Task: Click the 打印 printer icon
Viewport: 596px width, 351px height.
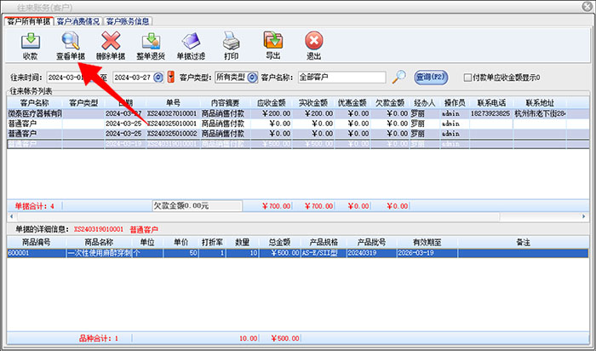Action: click(231, 44)
